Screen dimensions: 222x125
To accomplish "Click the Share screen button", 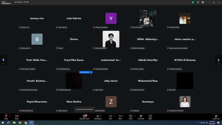I will 130,117.
